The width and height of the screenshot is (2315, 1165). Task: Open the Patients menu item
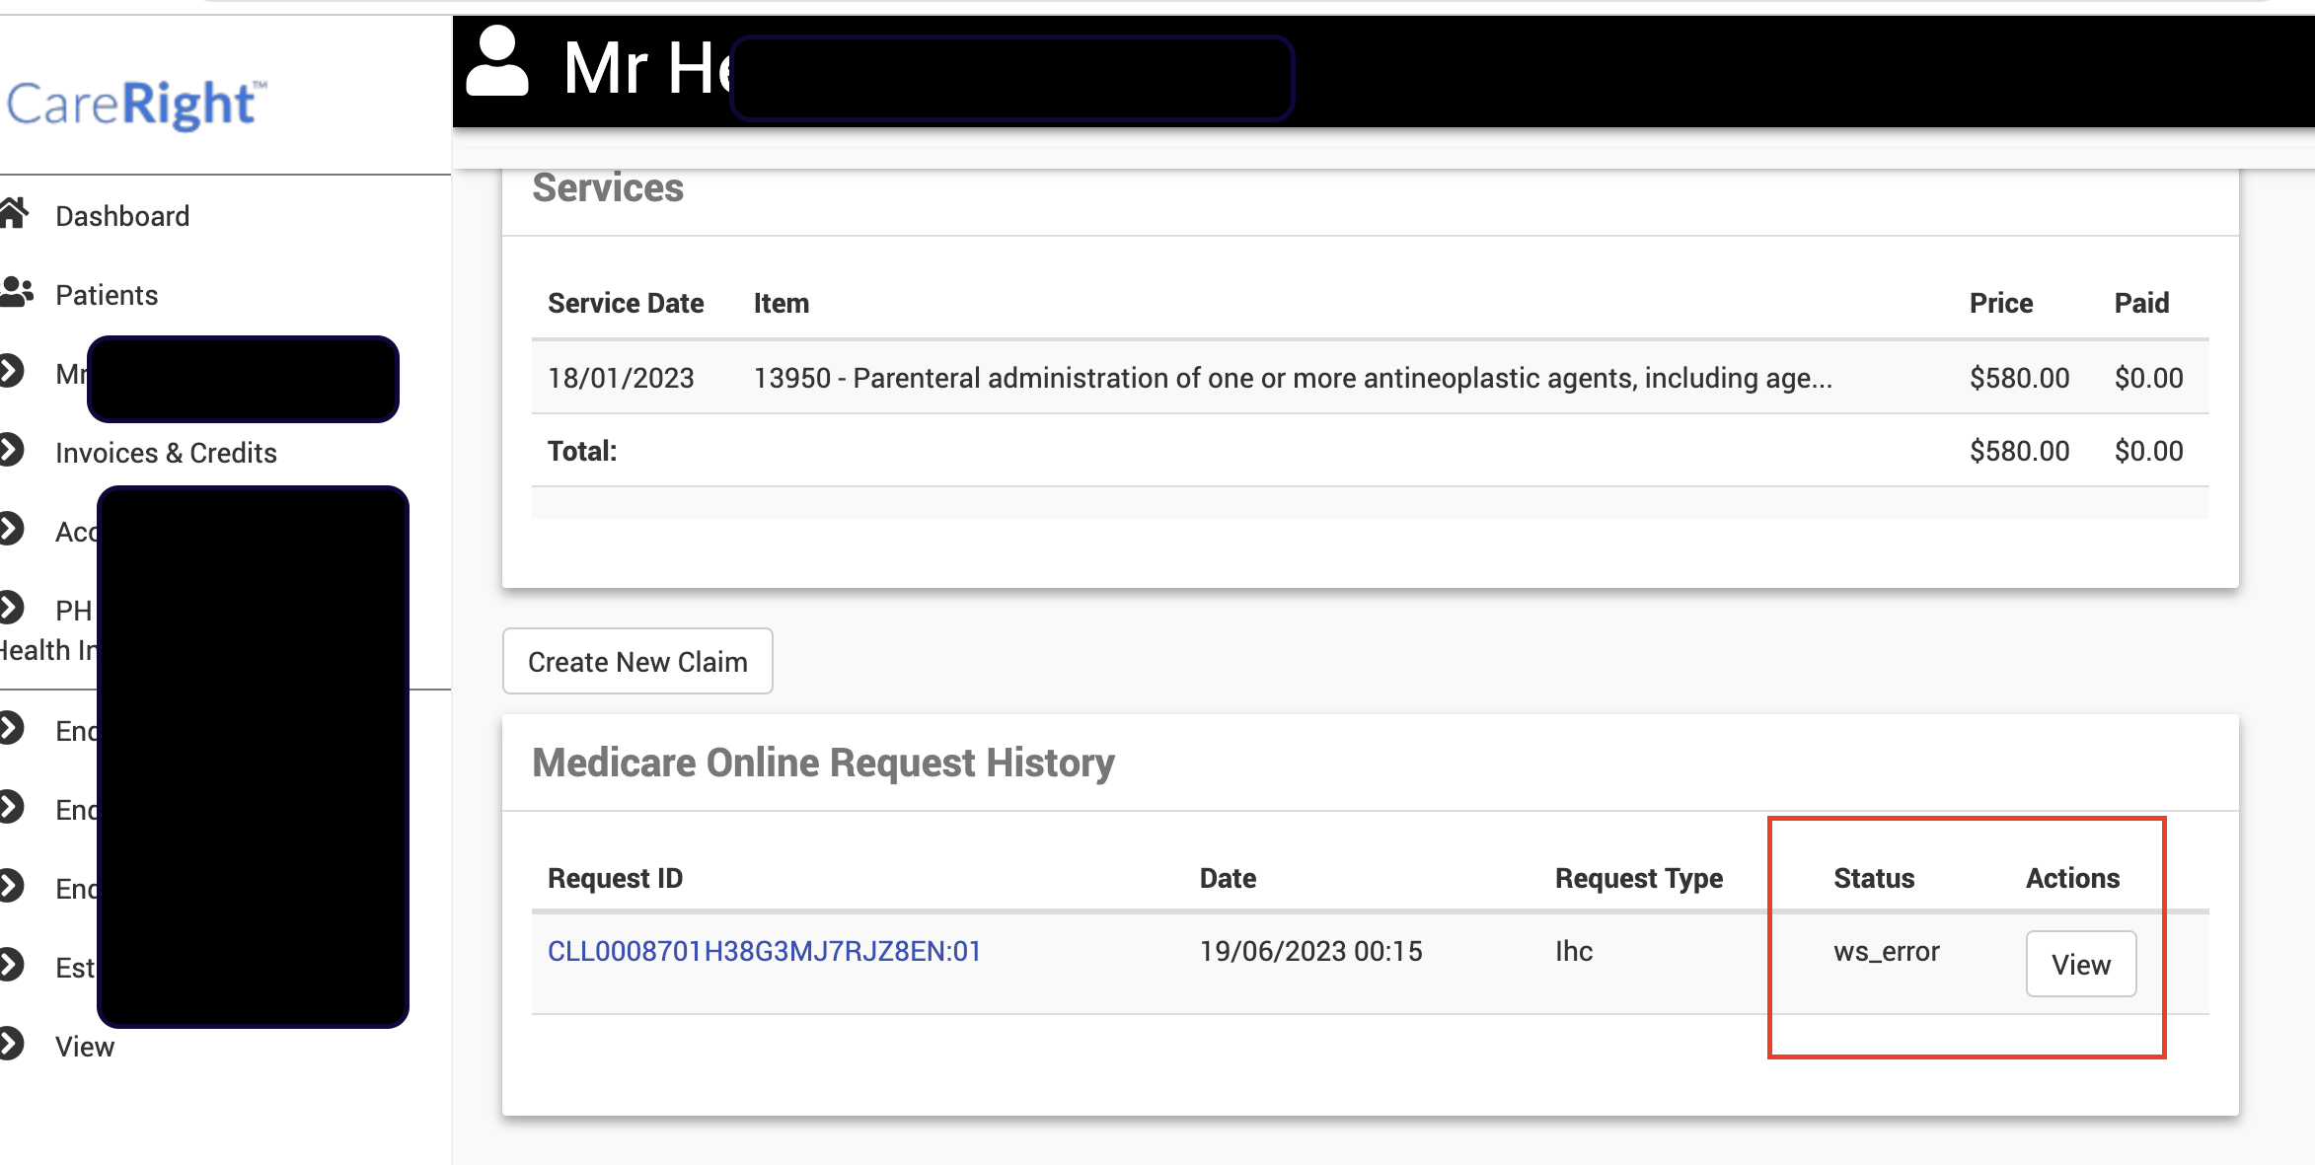pyautogui.click(x=107, y=295)
